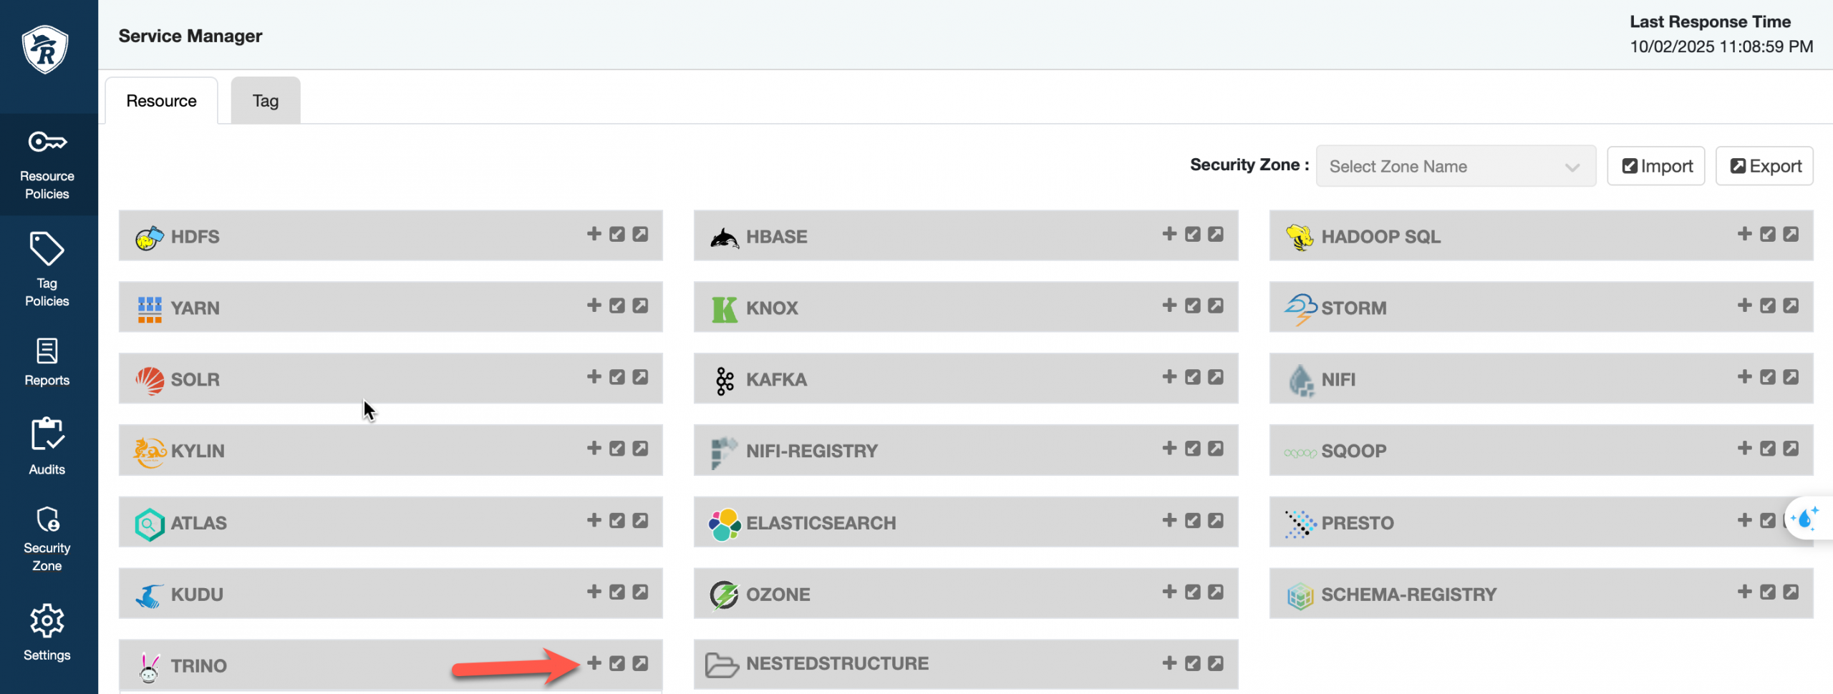
Task: Click the plus icon to add TRINO service
Action: tap(594, 663)
